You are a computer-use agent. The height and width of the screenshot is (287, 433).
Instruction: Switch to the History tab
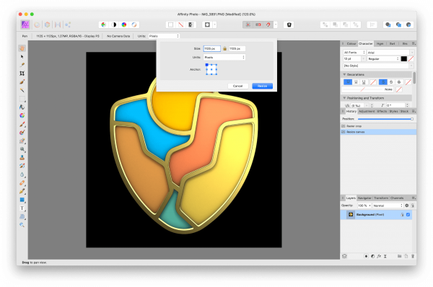tap(351, 111)
